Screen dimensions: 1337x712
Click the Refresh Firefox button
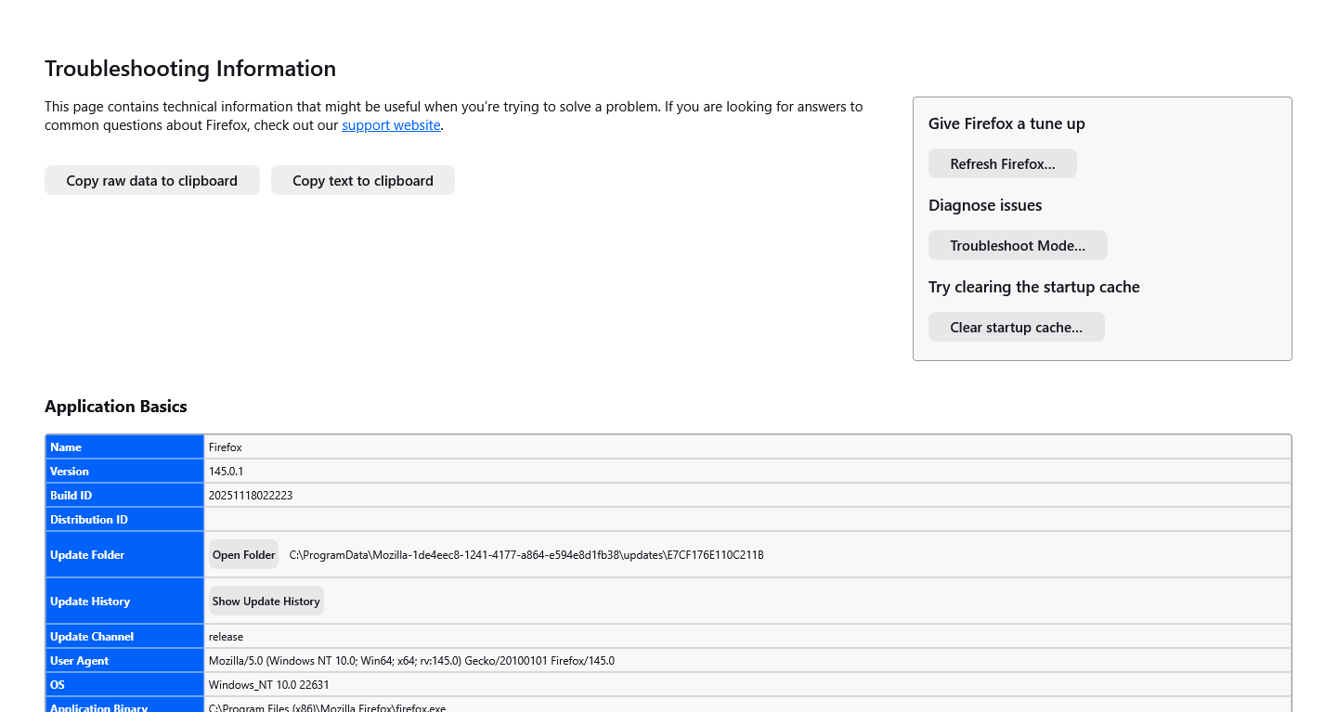coord(1002,164)
